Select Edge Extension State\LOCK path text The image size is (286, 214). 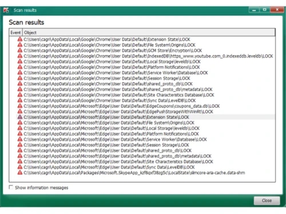click(106, 117)
